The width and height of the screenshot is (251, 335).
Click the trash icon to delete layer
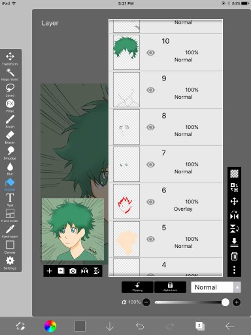234,256
